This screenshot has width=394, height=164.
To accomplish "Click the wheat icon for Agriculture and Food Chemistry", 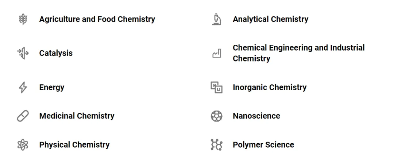I will click(23, 19).
